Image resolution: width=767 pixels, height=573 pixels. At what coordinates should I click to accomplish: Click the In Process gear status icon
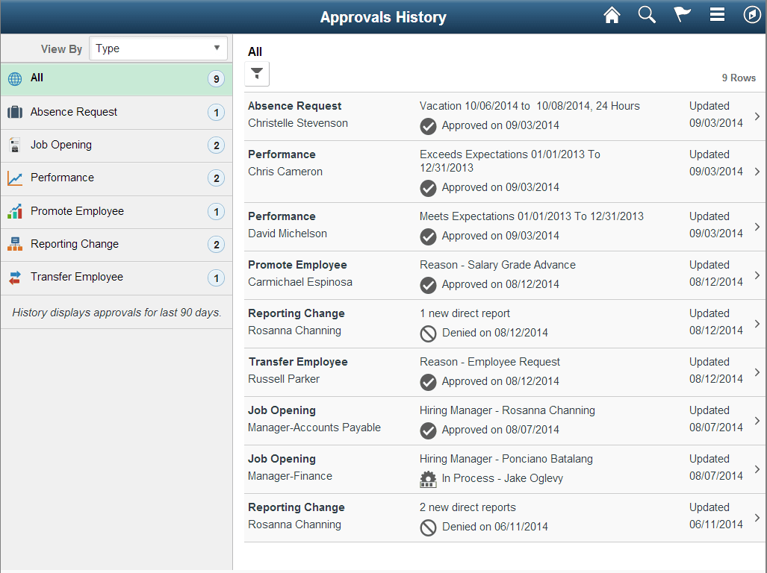click(428, 478)
